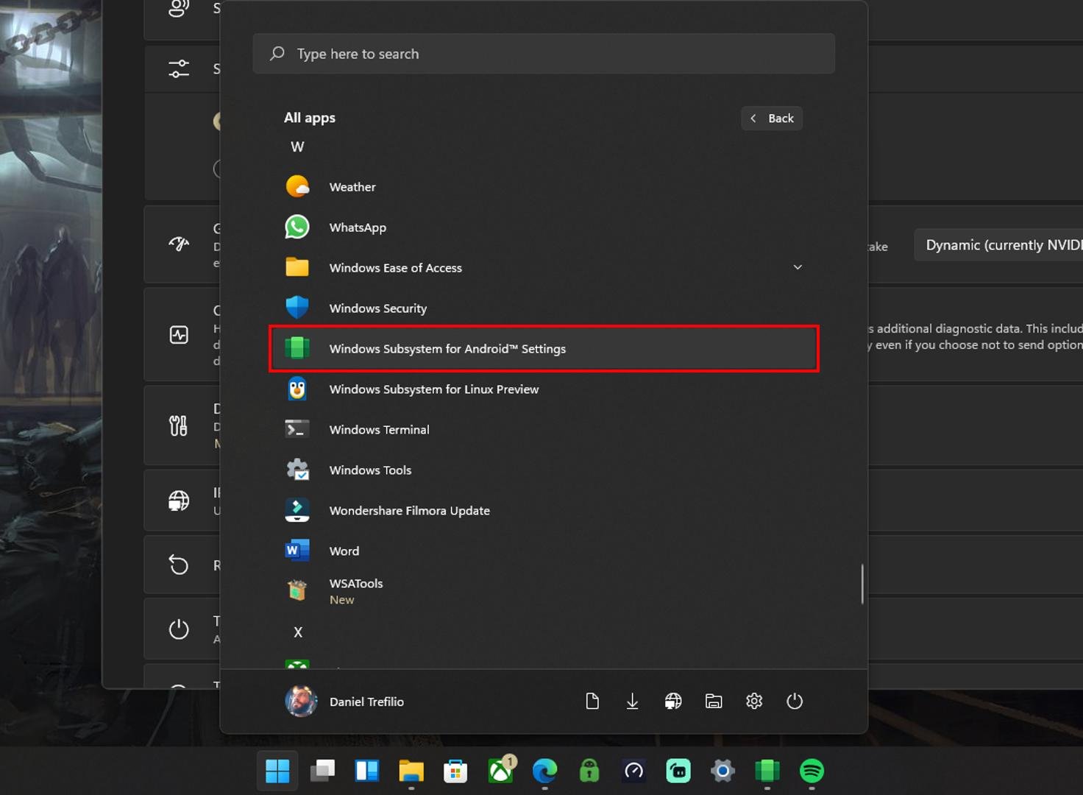
Task: Click the power icon row in Settings window
Action: pos(182,629)
